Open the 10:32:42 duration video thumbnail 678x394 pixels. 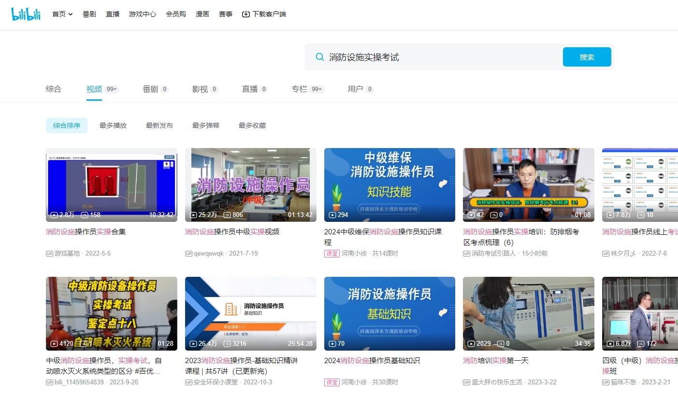112,185
